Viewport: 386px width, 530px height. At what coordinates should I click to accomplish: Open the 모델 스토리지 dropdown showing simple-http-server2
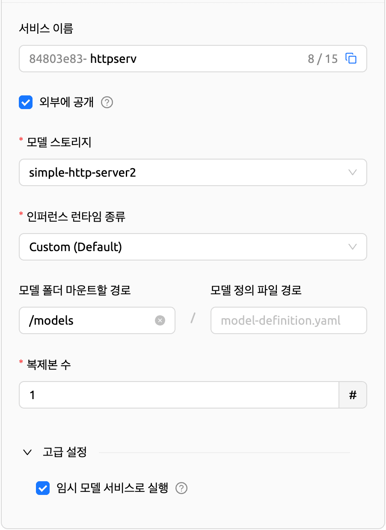(193, 173)
